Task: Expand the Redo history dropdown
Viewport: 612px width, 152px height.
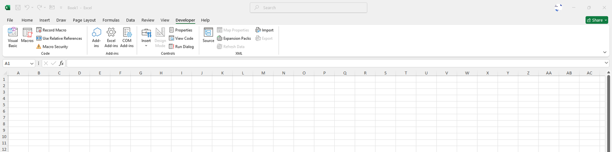Action: point(45,8)
